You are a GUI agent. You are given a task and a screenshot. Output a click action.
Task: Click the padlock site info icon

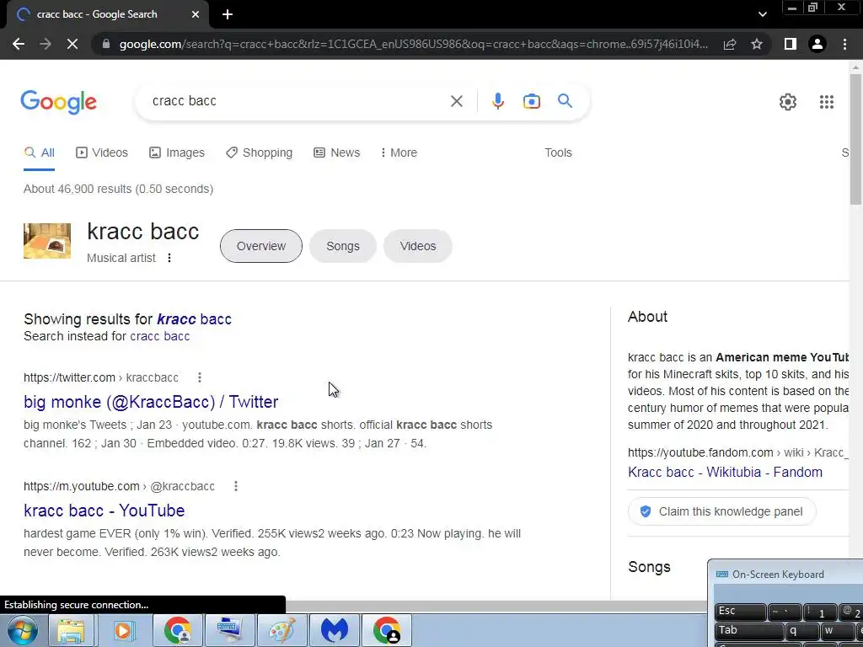[106, 44]
